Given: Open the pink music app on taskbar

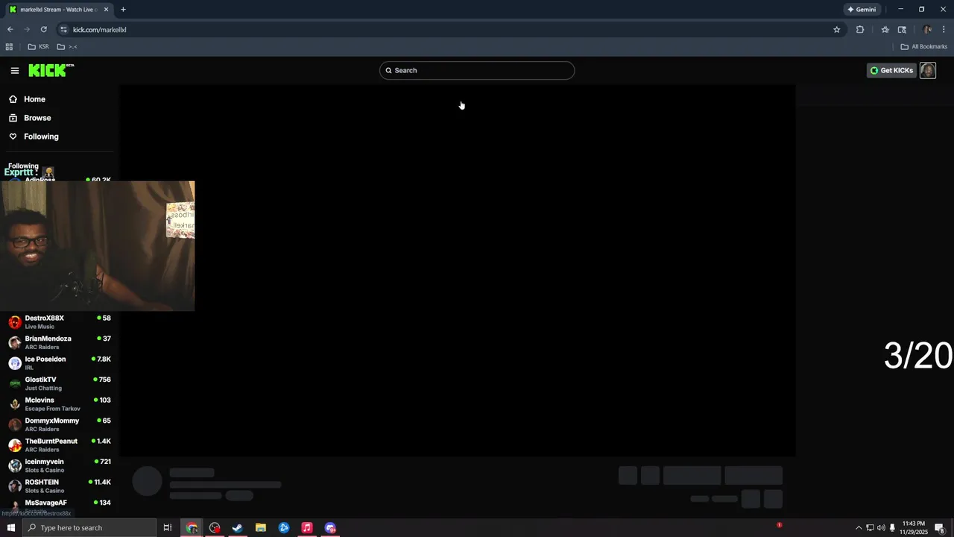Looking at the screenshot, I should (x=306, y=528).
